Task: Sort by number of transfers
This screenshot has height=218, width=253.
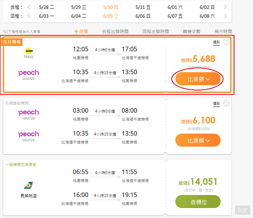Action: (191, 32)
